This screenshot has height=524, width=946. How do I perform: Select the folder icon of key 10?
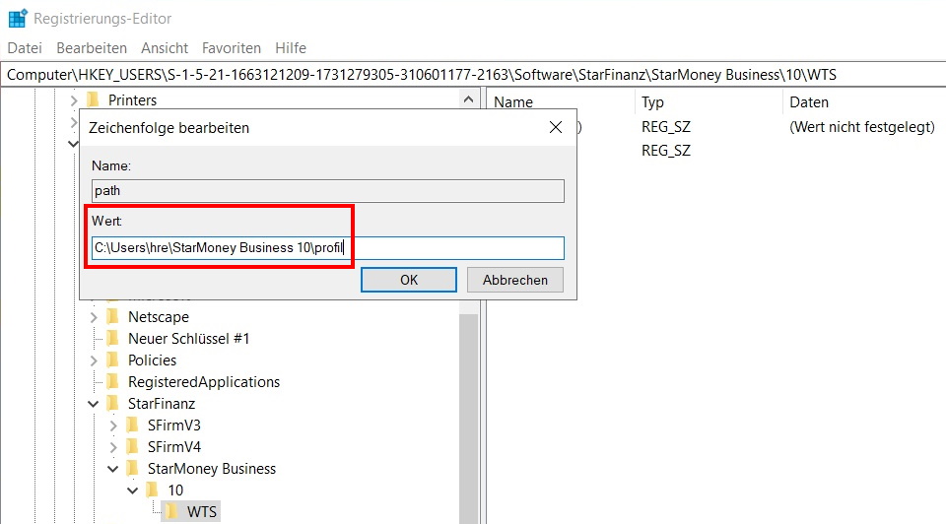tap(153, 491)
